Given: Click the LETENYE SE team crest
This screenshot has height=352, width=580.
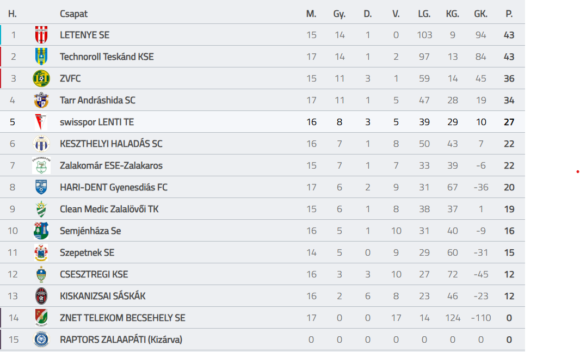Looking at the screenshot, I should [41, 35].
